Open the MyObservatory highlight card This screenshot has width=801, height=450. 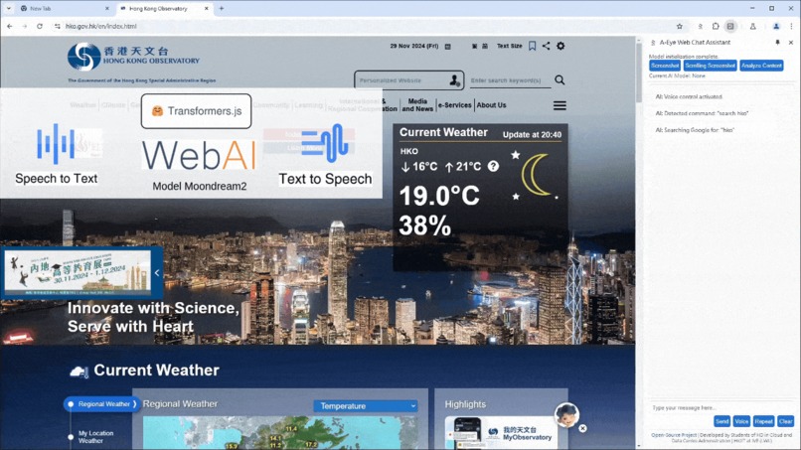pos(501,433)
